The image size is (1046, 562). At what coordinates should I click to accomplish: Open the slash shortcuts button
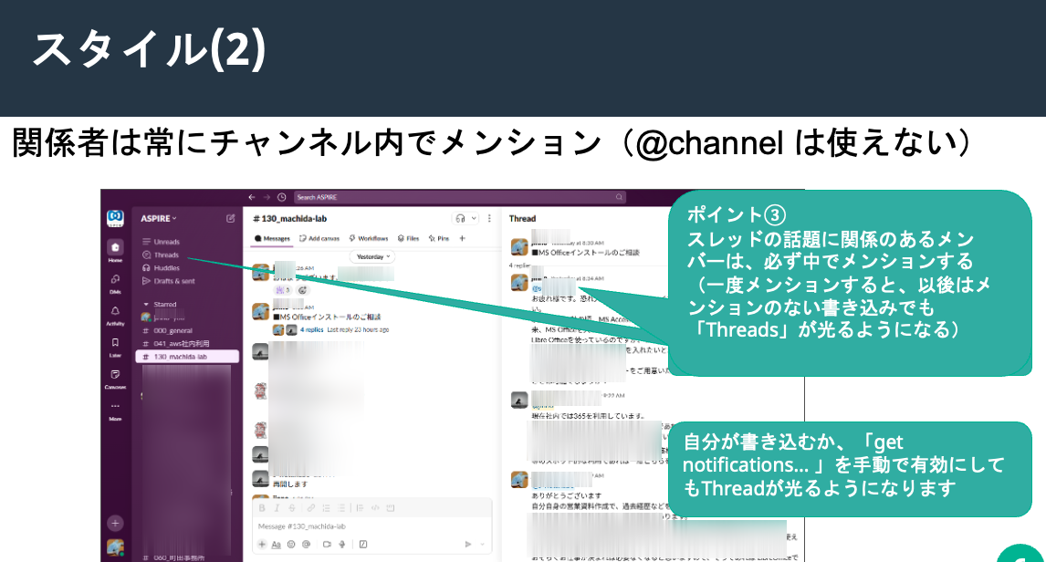pyautogui.click(x=363, y=544)
